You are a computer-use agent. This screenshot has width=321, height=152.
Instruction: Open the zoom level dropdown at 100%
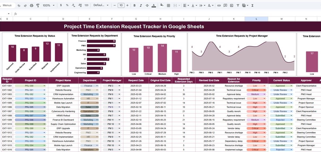(49, 5)
